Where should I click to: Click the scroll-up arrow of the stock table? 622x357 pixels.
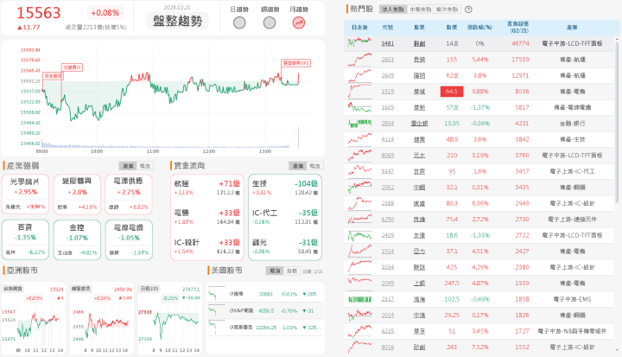tap(617, 39)
